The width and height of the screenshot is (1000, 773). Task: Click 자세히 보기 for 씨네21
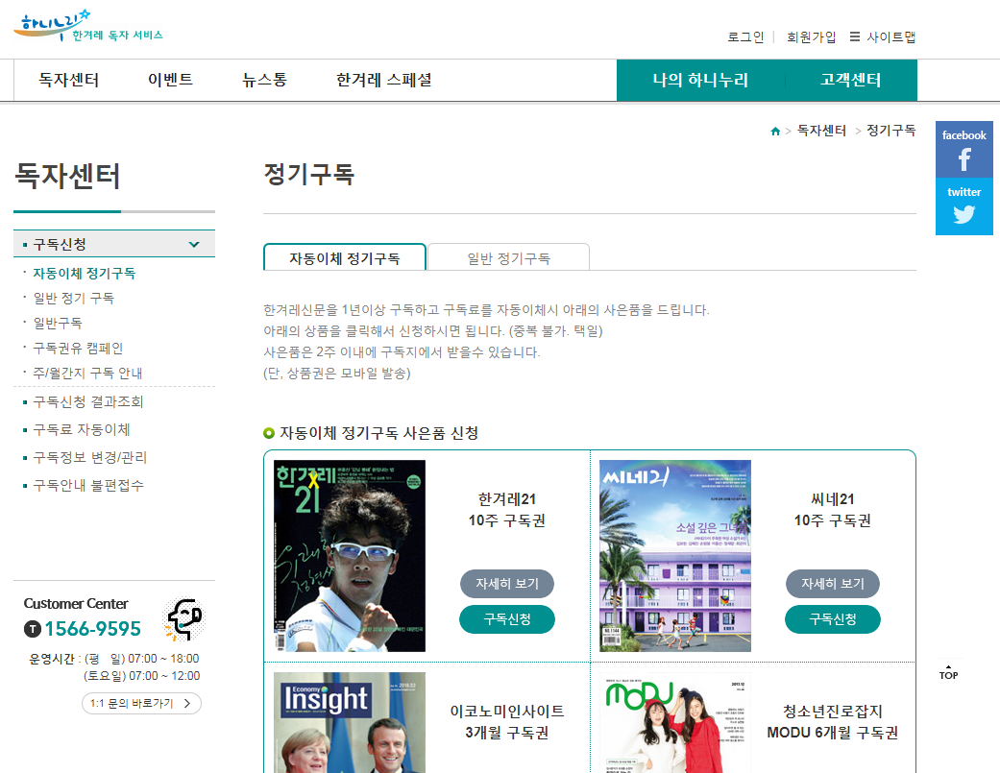832,584
